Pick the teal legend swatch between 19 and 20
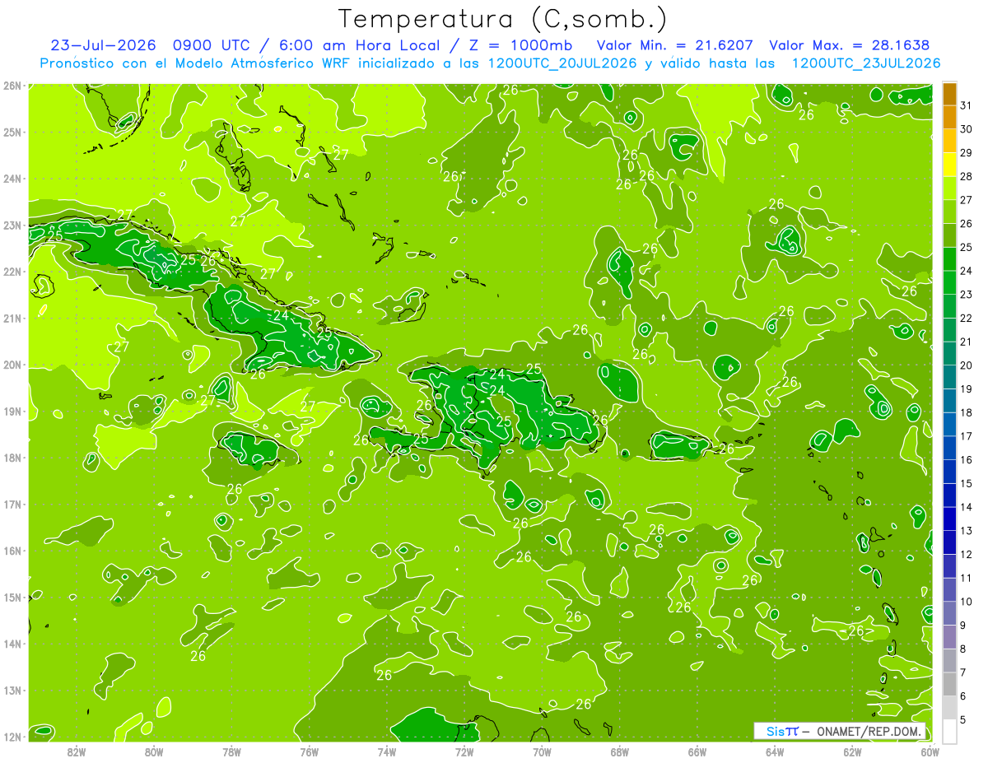 (949, 377)
